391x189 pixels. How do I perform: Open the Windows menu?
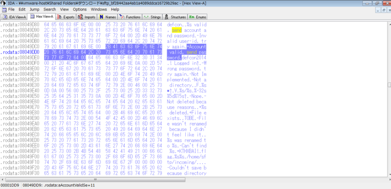coord(99,9)
